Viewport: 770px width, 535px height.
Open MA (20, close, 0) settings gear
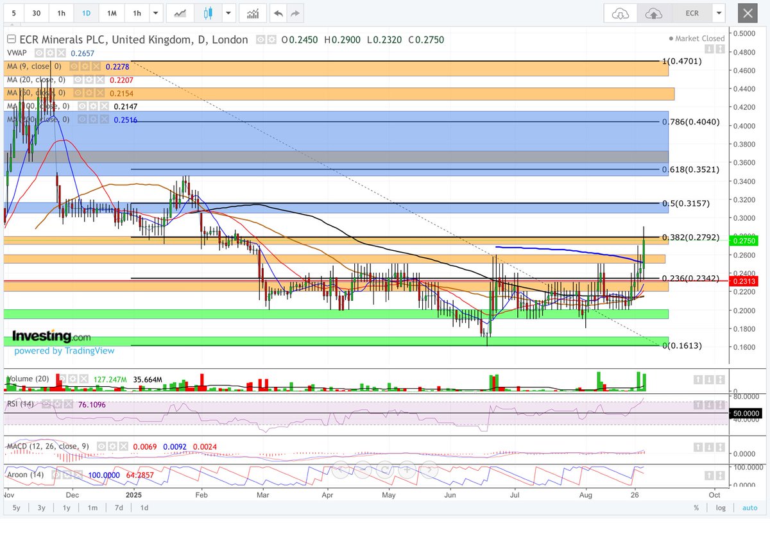pyautogui.click(x=89, y=80)
